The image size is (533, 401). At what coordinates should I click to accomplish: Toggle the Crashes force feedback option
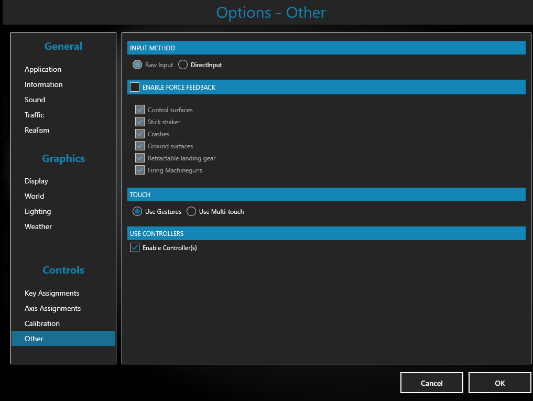[x=139, y=134]
